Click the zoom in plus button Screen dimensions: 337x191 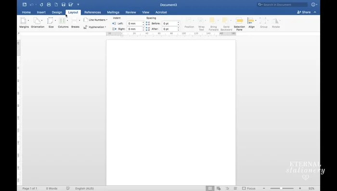pos(300,189)
